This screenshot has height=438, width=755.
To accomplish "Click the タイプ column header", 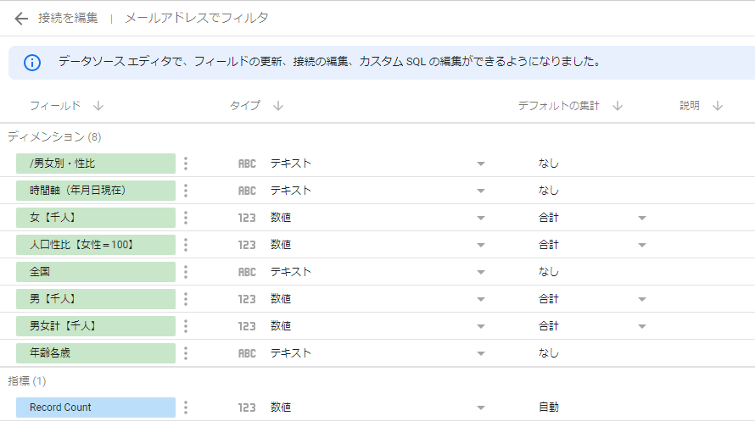I will click(x=245, y=106).
